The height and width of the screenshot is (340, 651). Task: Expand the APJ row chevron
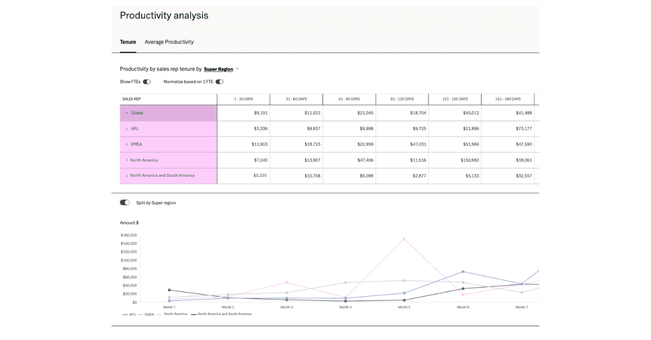click(x=127, y=129)
